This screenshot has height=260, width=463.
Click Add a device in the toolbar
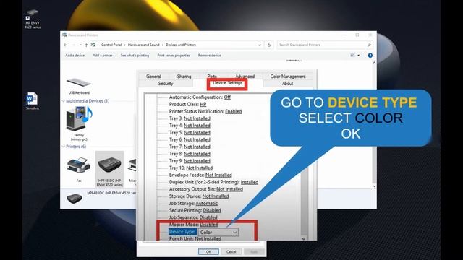coord(75,56)
